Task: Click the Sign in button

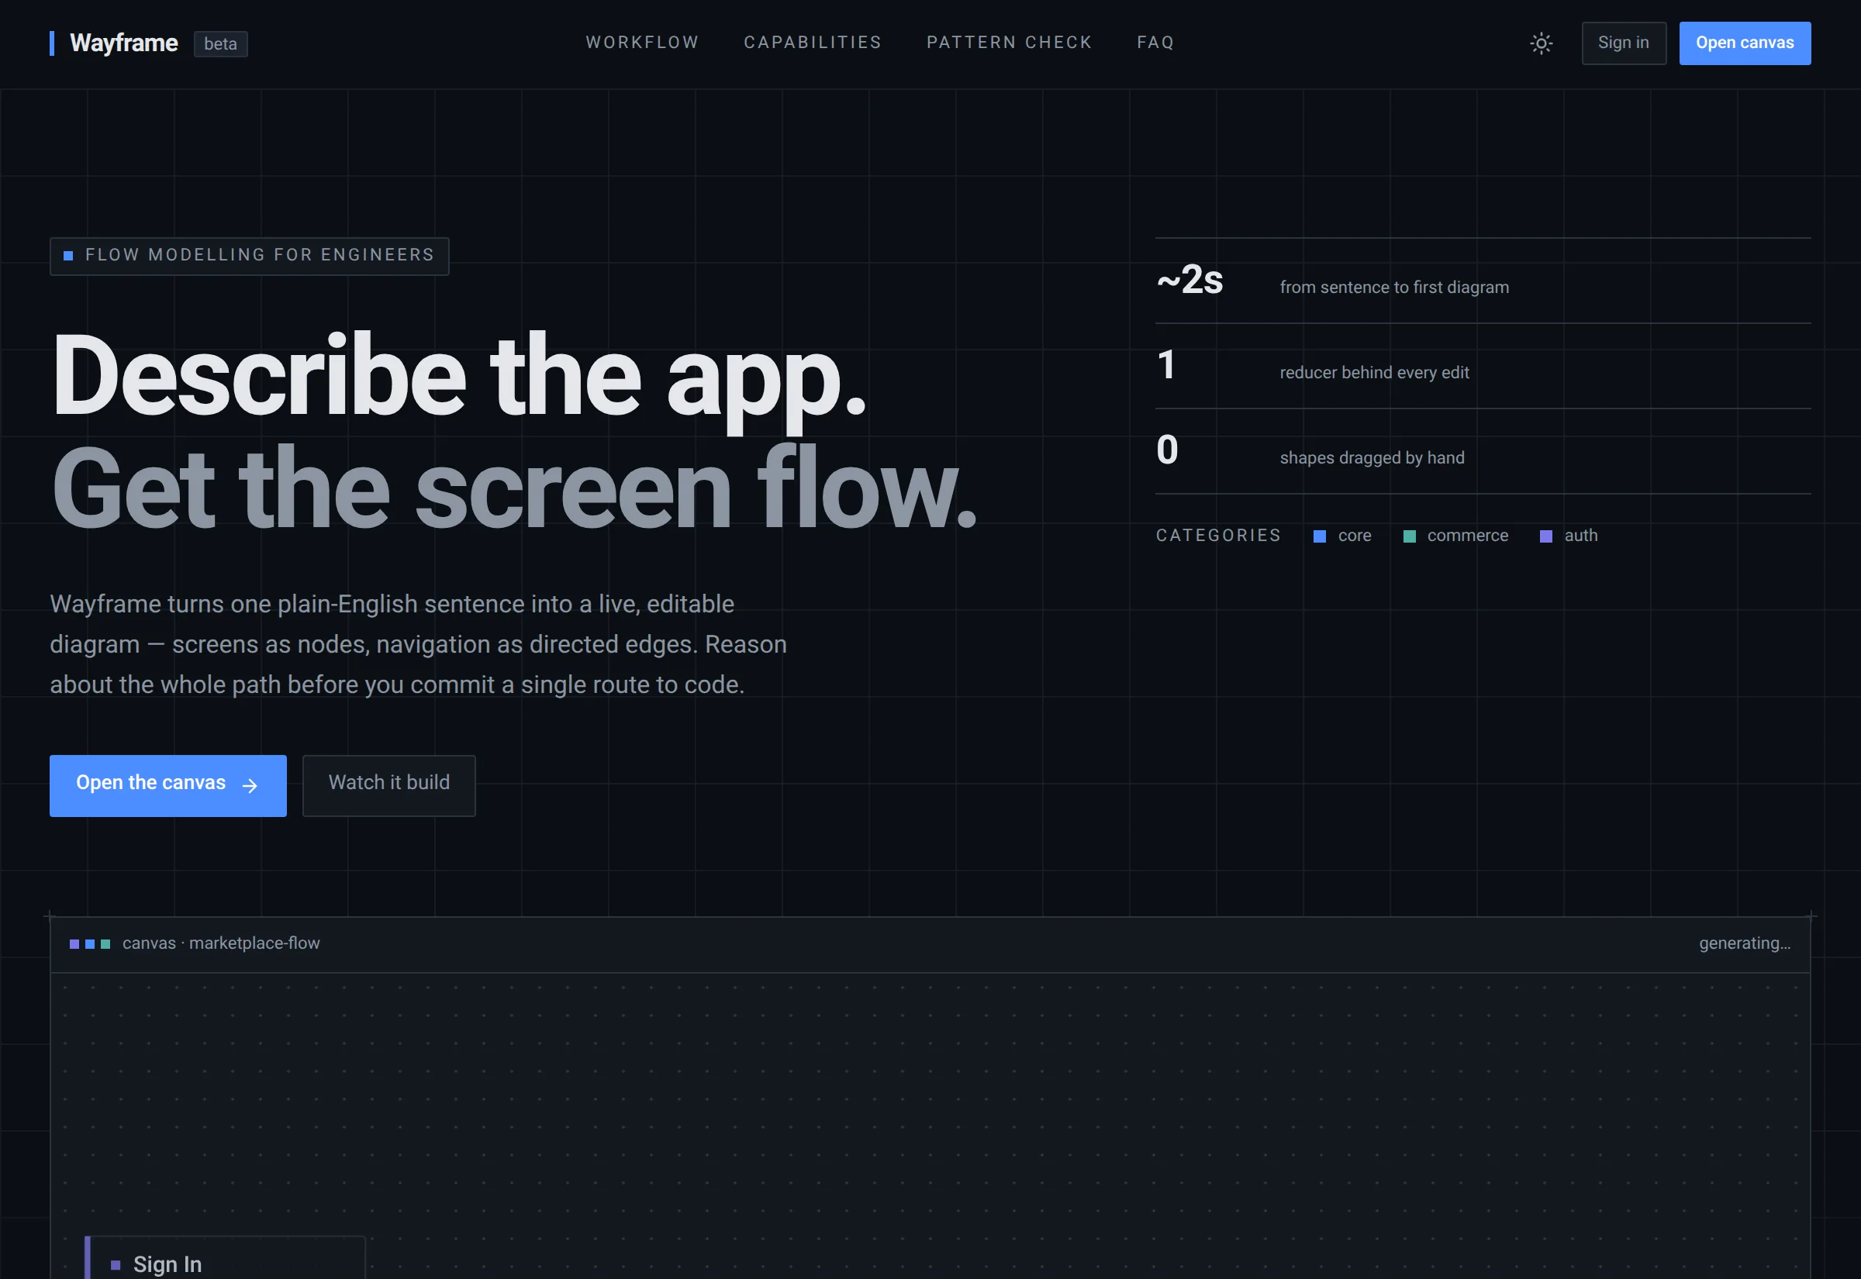Action: click(x=1623, y=43)
